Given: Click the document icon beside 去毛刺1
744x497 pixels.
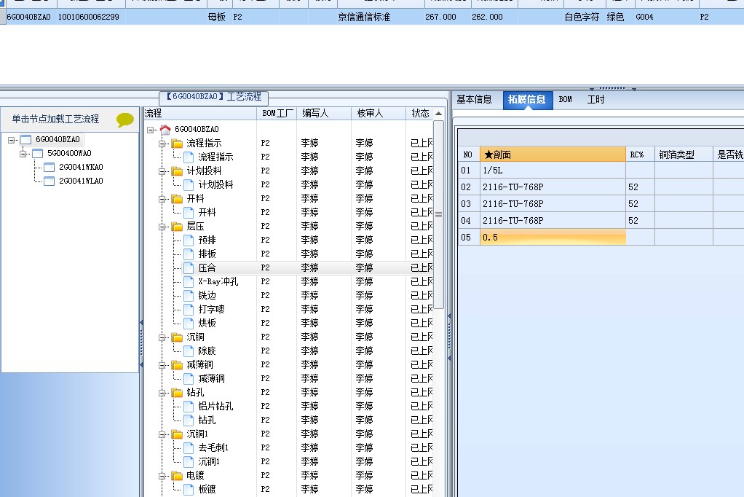Looking at the screenshot, I should 189,447.
